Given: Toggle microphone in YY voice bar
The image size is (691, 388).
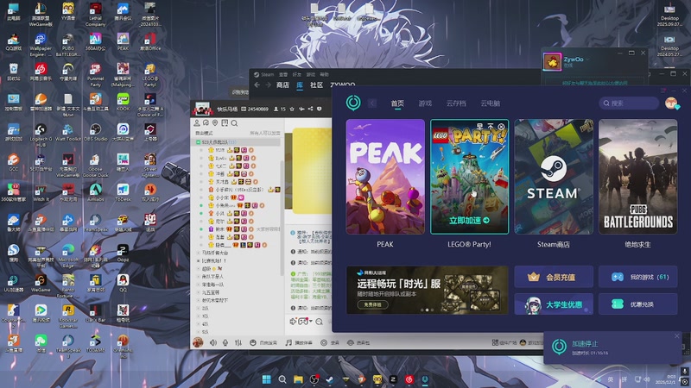Looking at the screenshot, I should (225, 342).
